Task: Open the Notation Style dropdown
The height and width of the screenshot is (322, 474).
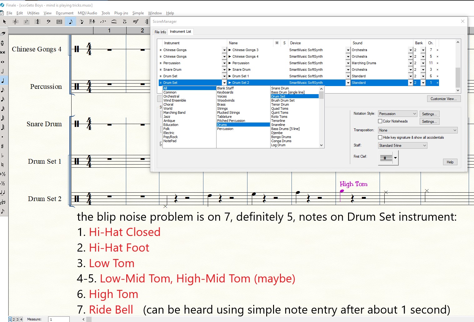Action: tap(397, 114)
